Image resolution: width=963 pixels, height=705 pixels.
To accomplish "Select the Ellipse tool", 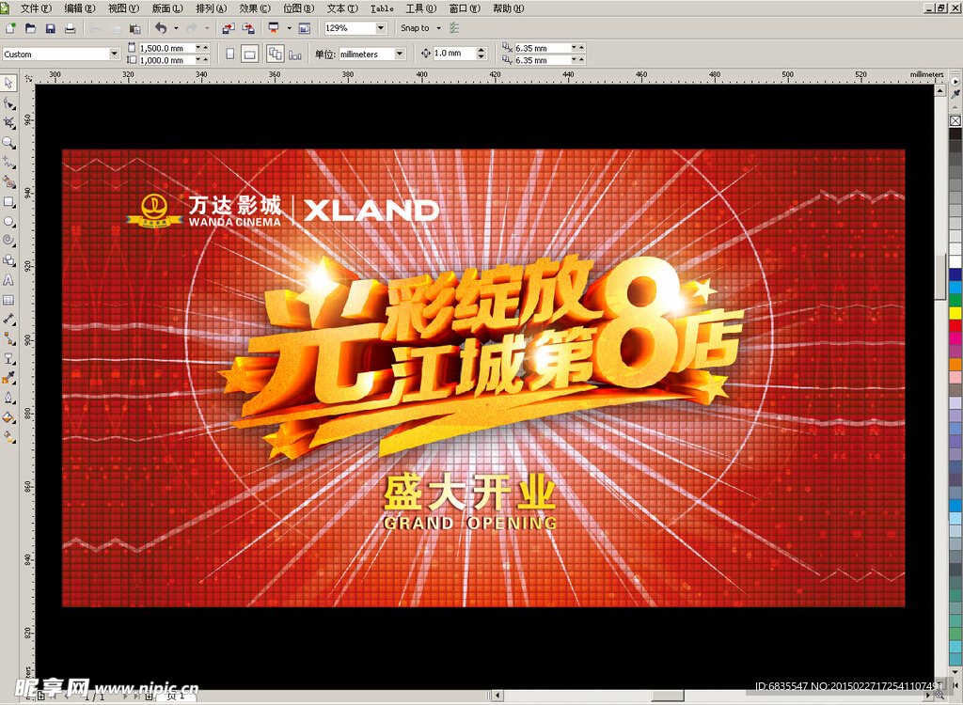I will pyautogui.click(x=8, y=221).
